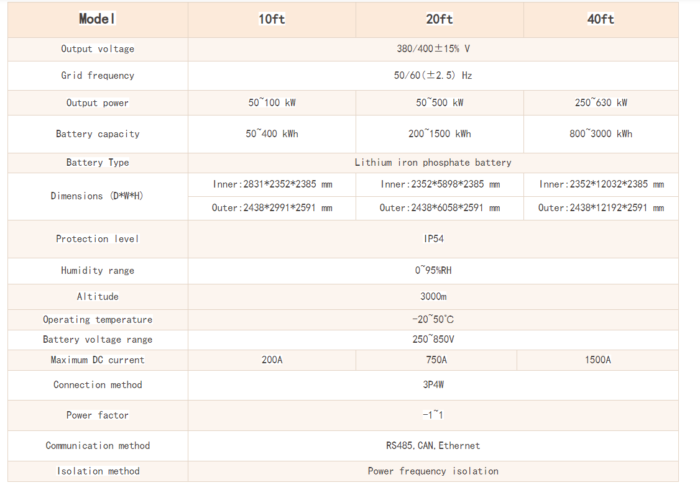Screen dimensions: 700x485
Task: Click the Outer:2438*12192*2591 mm dimension cell
Action: coord(601,208)
